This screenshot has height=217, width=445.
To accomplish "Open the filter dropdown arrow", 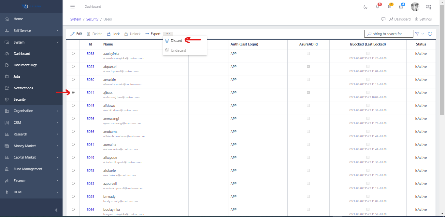I will (x=423, y=34).
